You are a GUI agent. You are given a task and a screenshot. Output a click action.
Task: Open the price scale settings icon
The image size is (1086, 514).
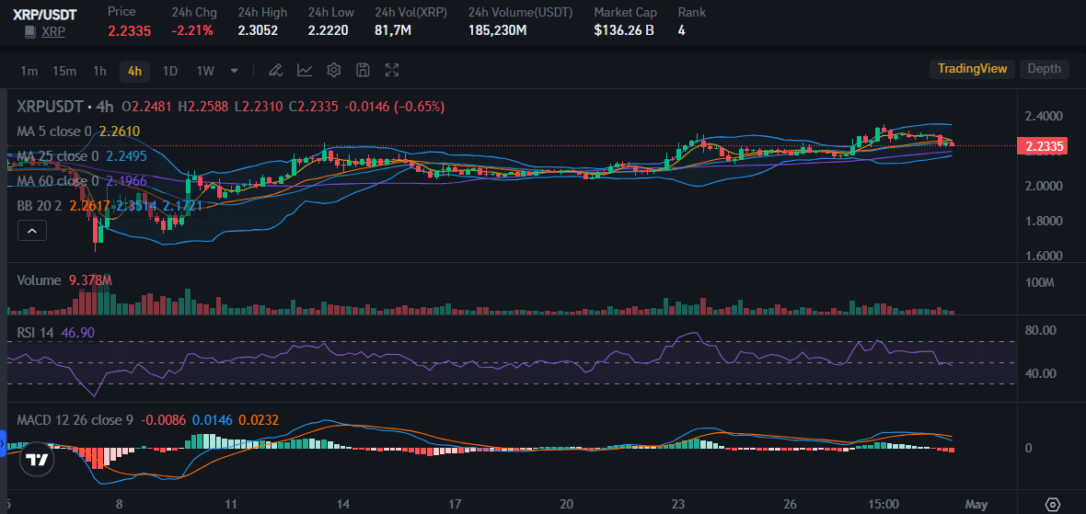1053,504
